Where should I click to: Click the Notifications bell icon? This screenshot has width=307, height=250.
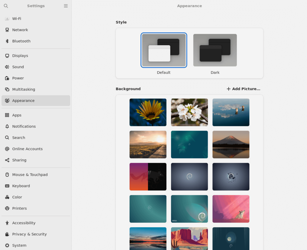pyautogui.click(x=7, y=127)
